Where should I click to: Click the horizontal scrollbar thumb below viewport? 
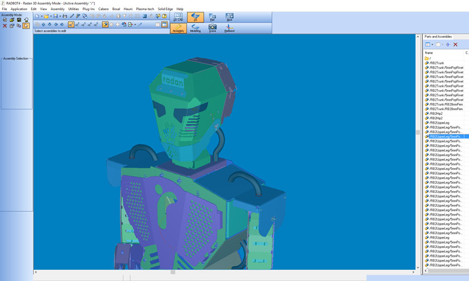point(173,272)
